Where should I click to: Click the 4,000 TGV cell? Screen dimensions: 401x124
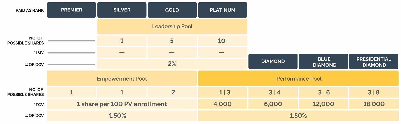[223, 104]
